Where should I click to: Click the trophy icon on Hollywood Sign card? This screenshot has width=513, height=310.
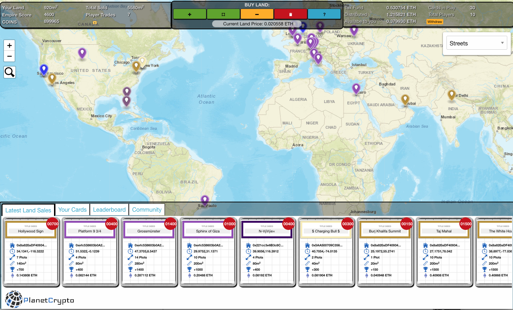tap(12, 269)
